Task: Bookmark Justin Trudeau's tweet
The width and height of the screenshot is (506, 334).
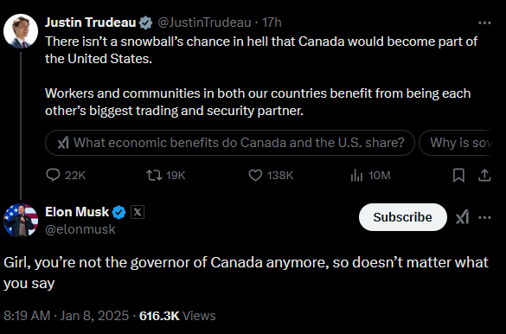Action: (x=458, y=176)
